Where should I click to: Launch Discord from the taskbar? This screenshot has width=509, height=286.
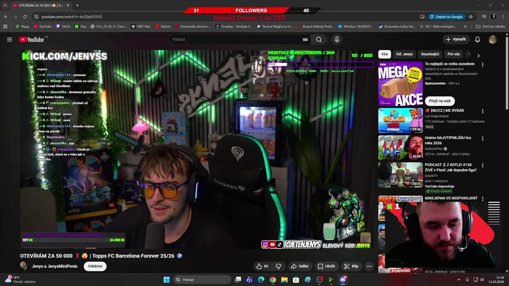click(342, 280)
